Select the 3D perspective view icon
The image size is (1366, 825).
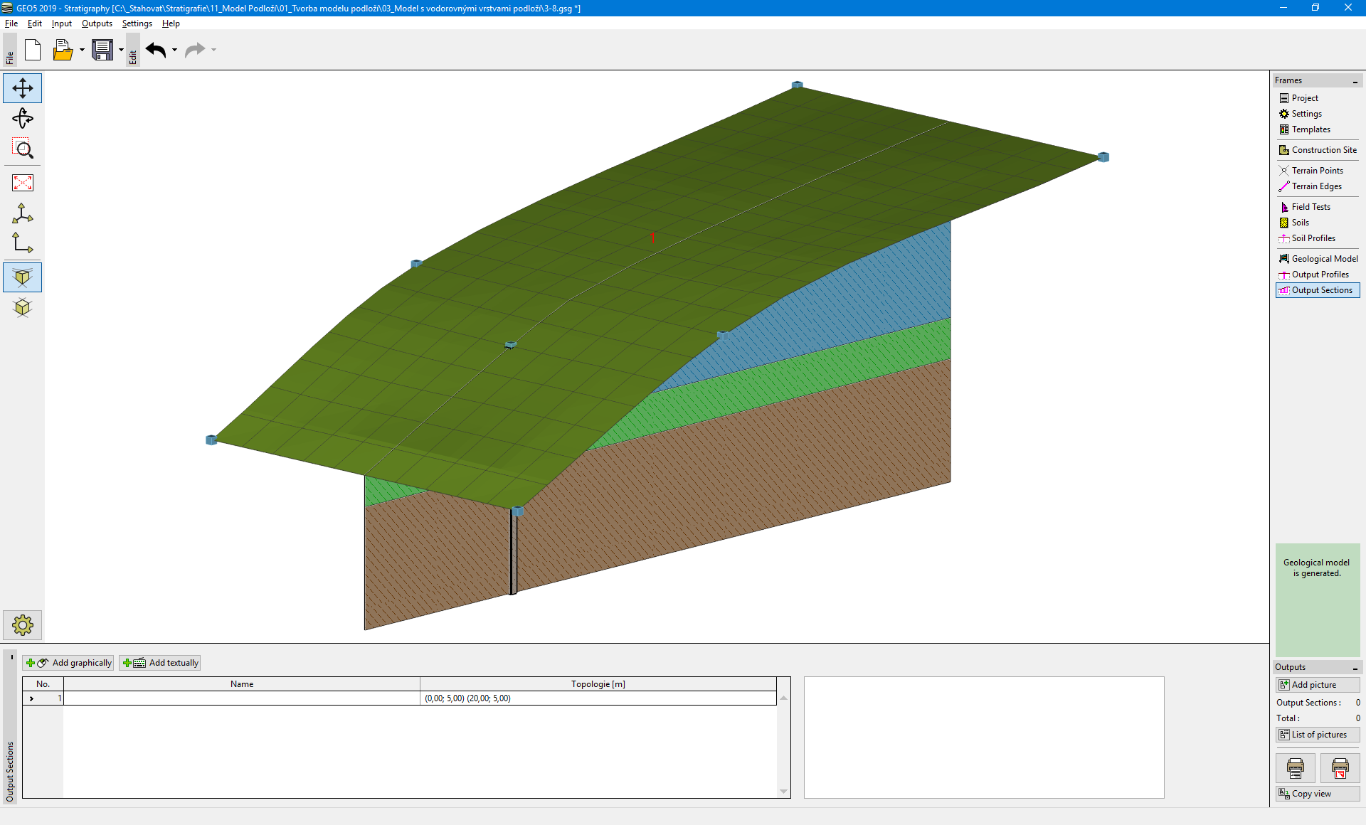coord(23,277)
